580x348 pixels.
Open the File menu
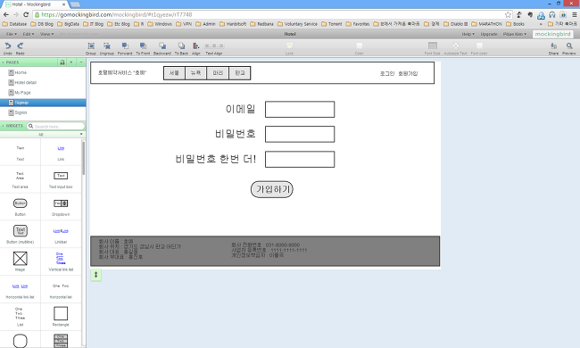click(11, 34)
